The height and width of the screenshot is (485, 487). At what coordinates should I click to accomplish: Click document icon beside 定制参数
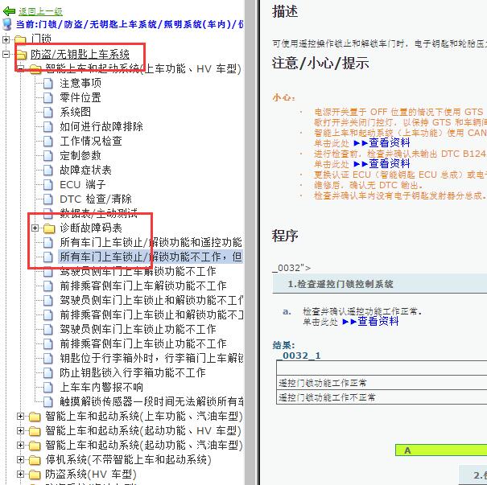(x=47, y=156)
